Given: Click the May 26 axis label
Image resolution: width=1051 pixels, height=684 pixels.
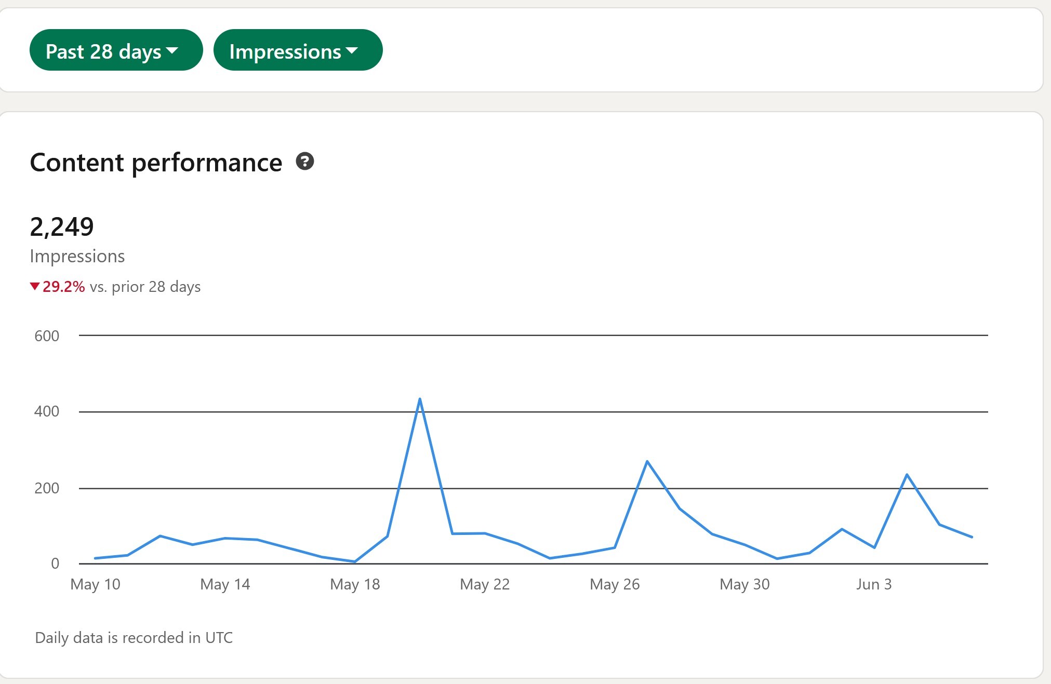Looking at the screenshot, I should click(615, 585).
